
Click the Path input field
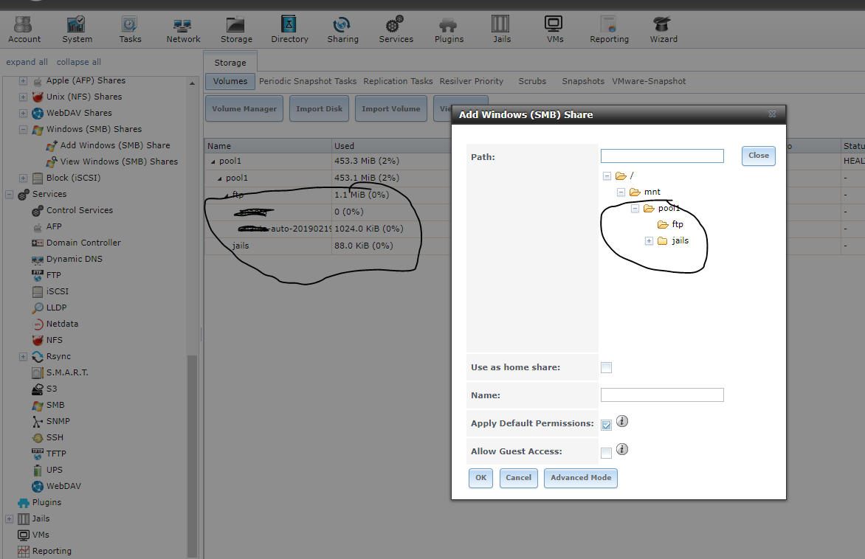662,156
